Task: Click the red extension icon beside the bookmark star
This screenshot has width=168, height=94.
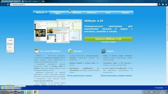Action: (160, 4)
